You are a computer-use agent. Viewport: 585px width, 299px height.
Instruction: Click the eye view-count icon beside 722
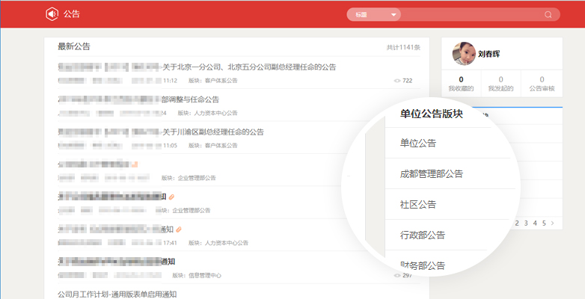point(396,81)
